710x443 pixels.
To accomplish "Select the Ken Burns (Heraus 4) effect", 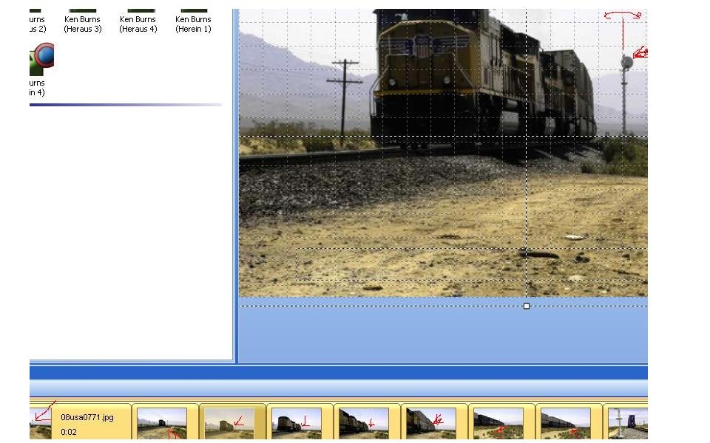I will coord(138,24).
